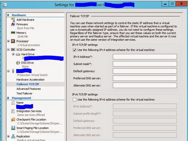Click the IPv4 Alternate DNS server field
188x141 pixels.
145,85
